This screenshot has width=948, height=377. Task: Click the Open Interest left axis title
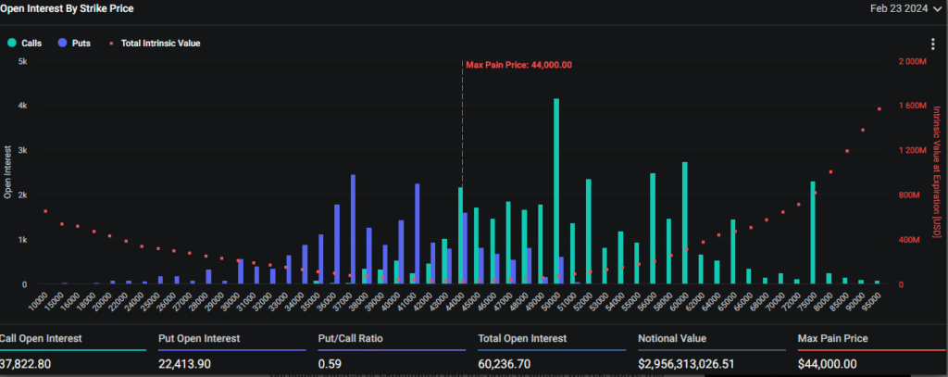7,172
